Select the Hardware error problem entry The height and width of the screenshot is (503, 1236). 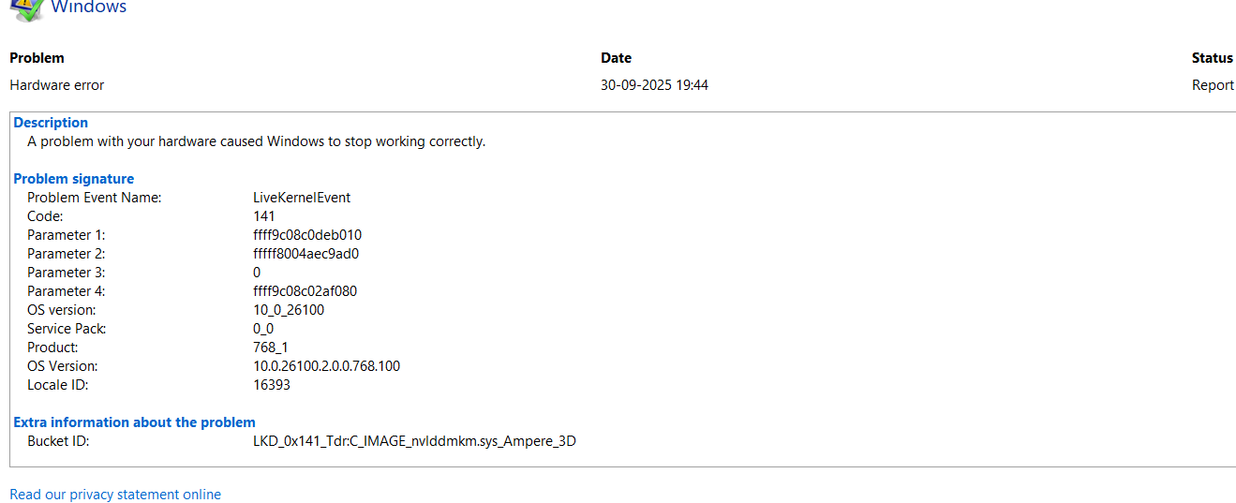click(x=56, y=85)
